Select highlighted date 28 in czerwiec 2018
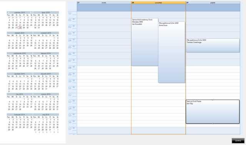The image size is (246, 145). tap(20, 28)
